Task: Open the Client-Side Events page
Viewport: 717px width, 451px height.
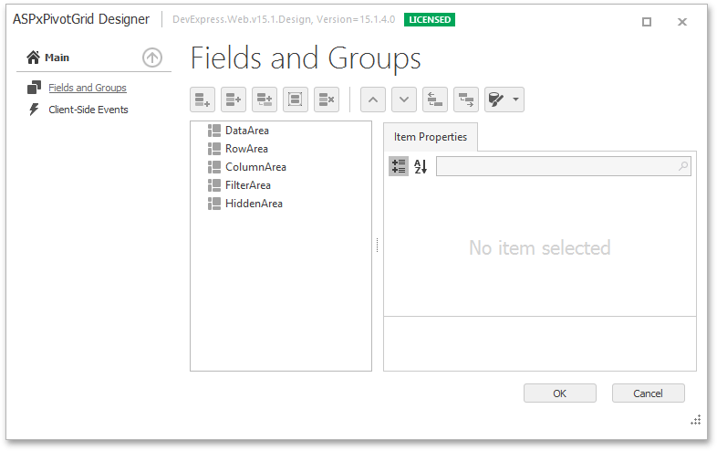Action: click(88, 110)
